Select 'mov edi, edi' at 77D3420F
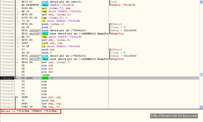The image size is (203, 122). [x=51, y=97]
